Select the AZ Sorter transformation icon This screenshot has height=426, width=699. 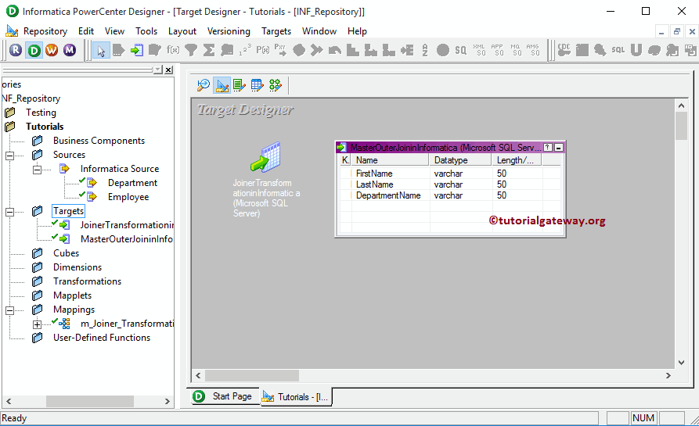425,50
